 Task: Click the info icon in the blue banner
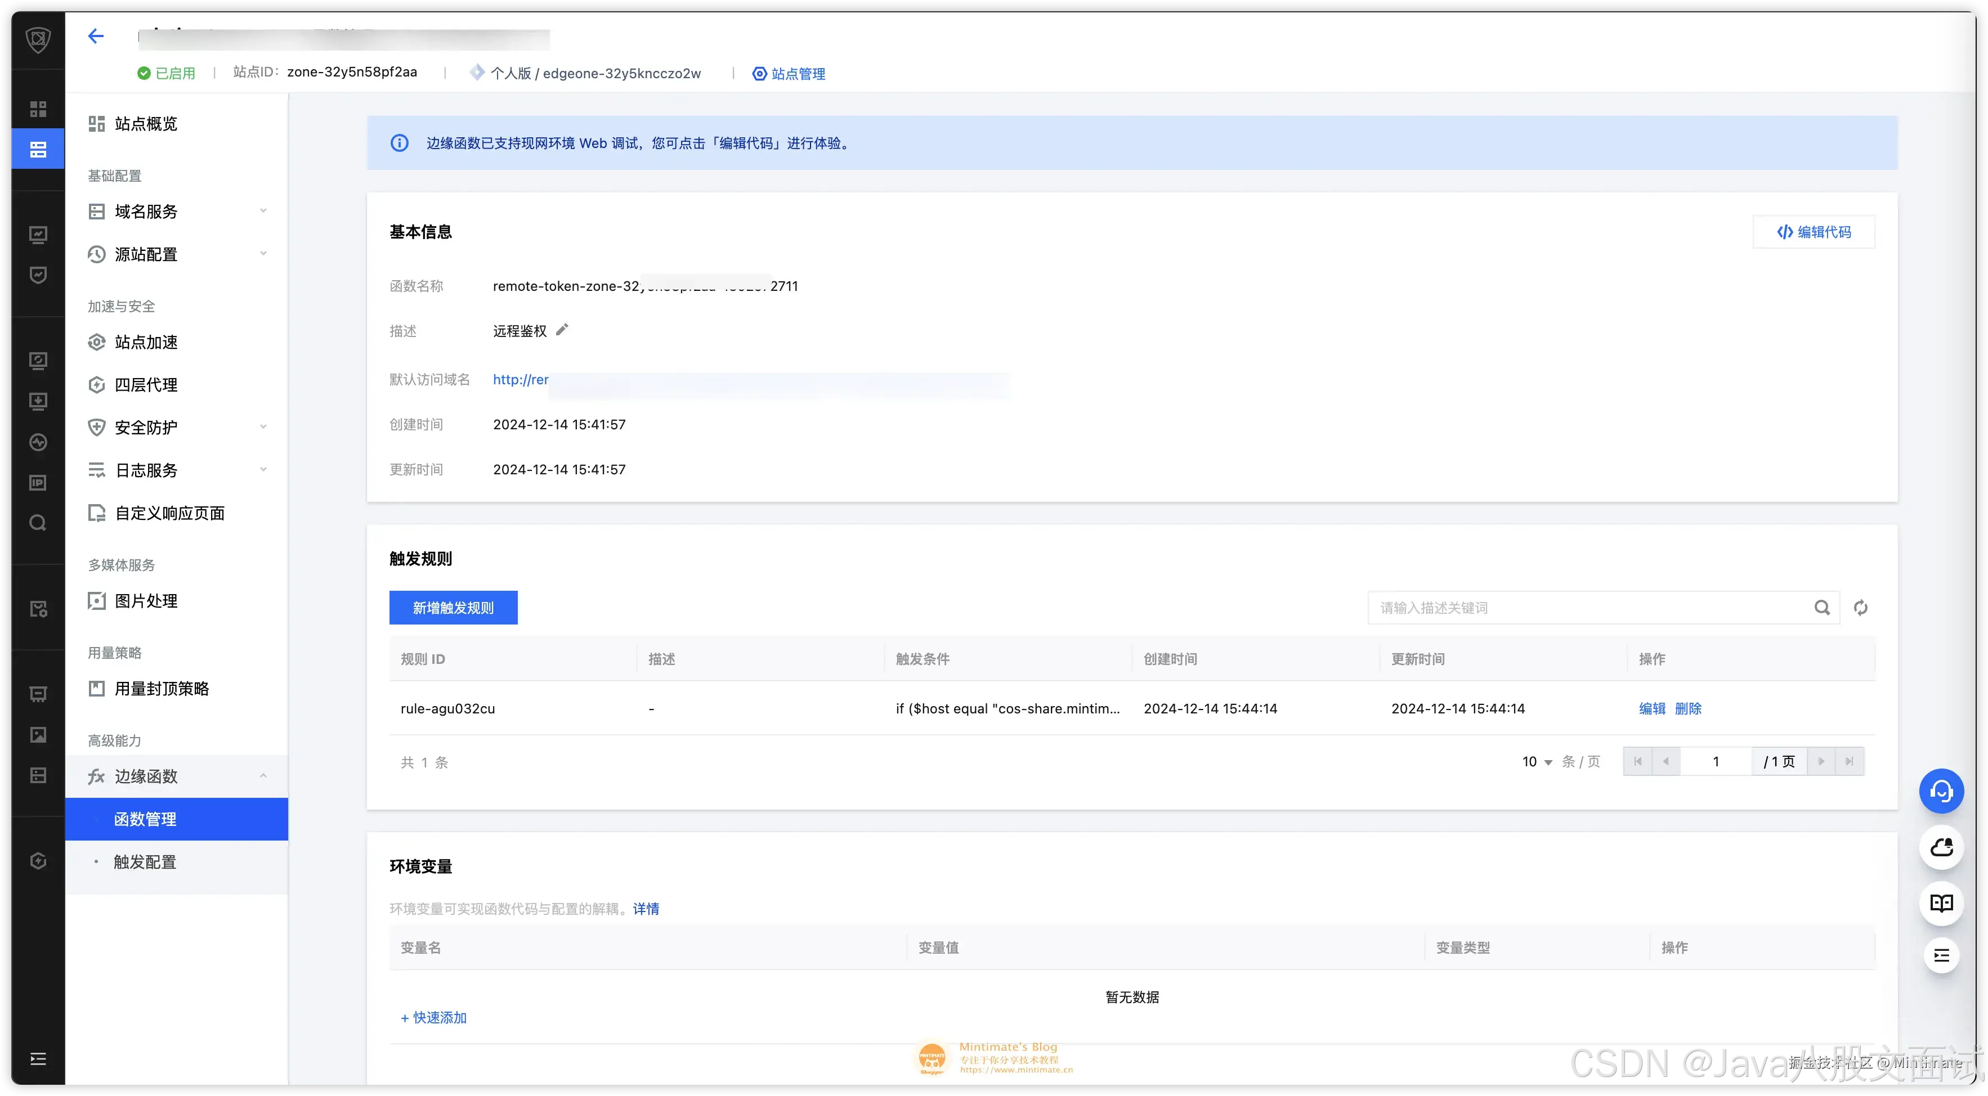(x=399, y=143)
